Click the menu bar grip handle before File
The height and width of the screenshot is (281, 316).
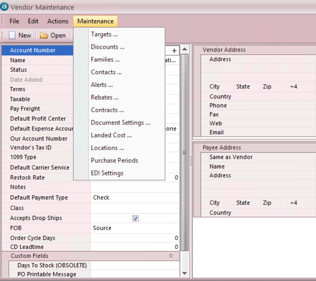click(x=3, y=21)
